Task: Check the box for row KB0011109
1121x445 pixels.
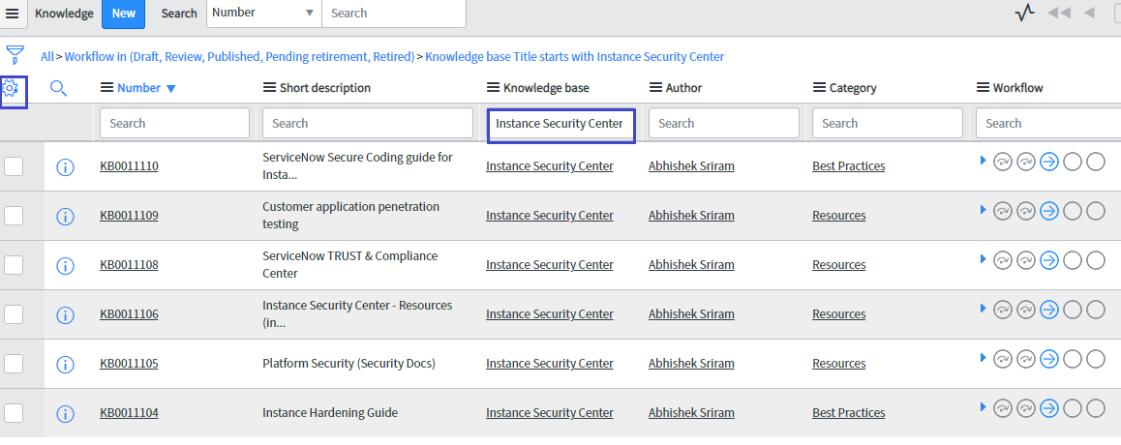Action: (x=14, y=215)
